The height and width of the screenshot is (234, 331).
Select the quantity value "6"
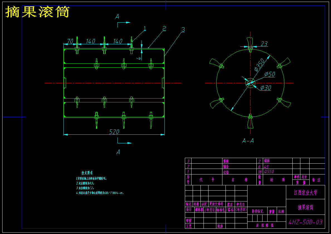pos(259,167)
